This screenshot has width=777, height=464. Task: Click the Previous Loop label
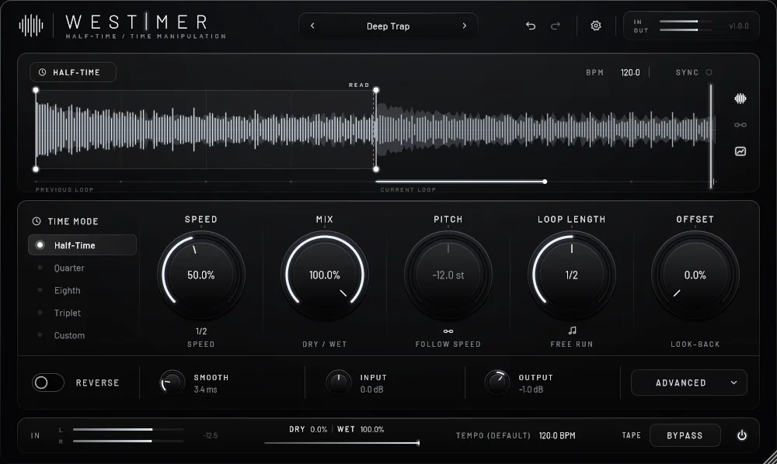click(x=64, y=189)
